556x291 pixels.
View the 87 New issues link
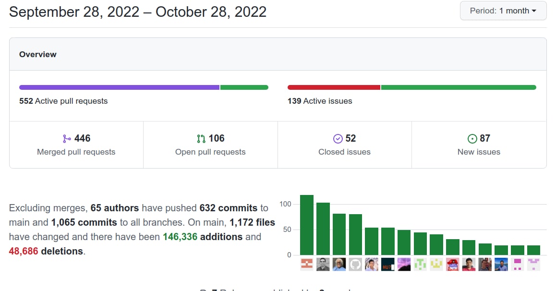coord(479,145)
